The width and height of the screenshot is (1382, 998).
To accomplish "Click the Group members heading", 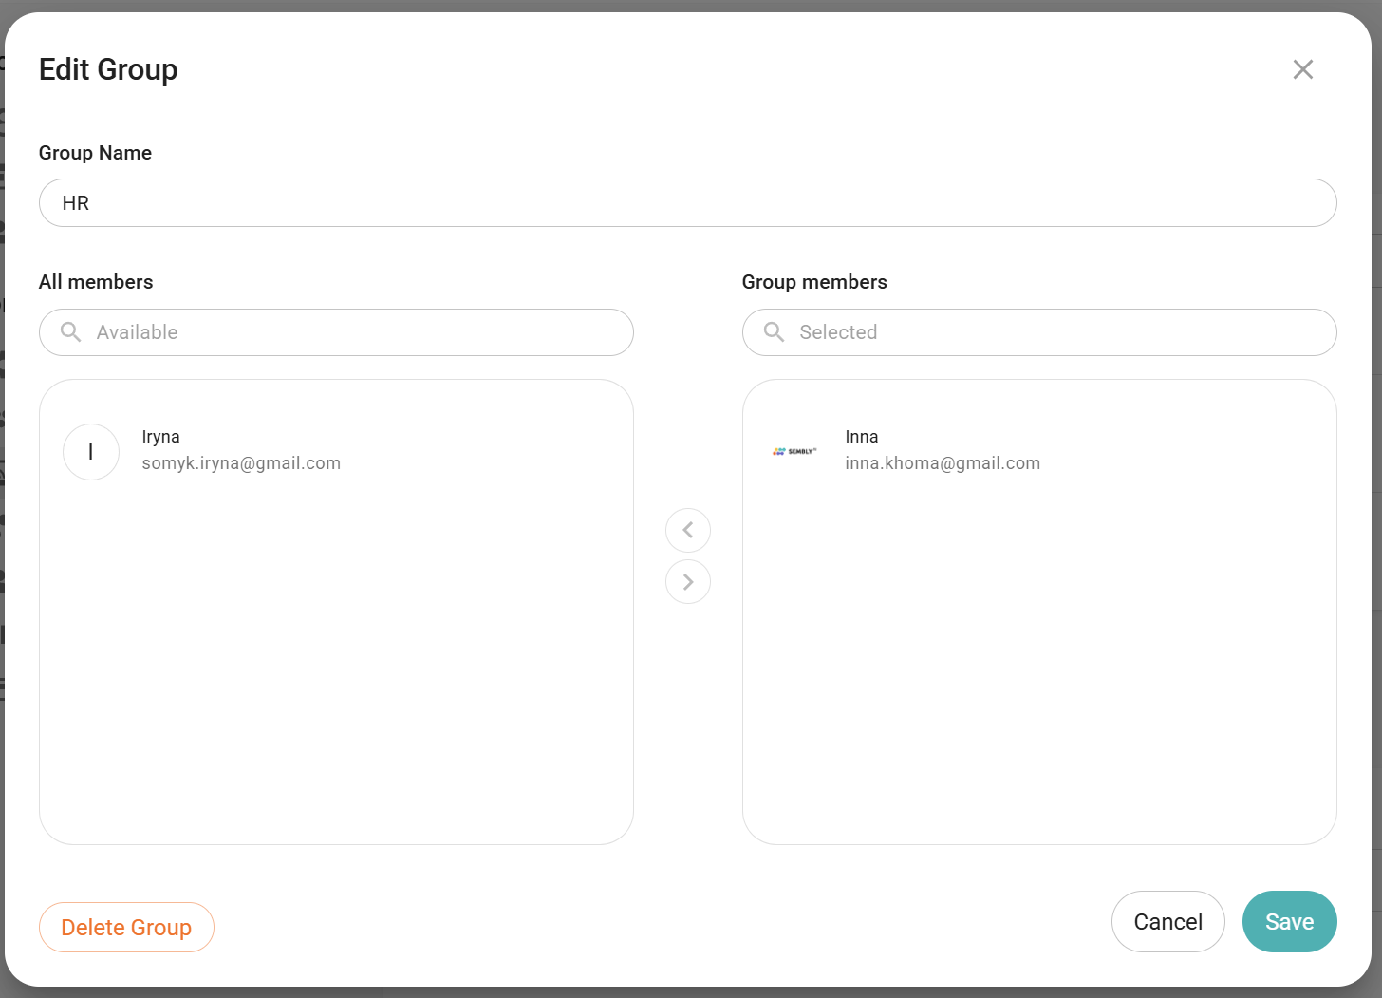I will (x=814, y=282).
